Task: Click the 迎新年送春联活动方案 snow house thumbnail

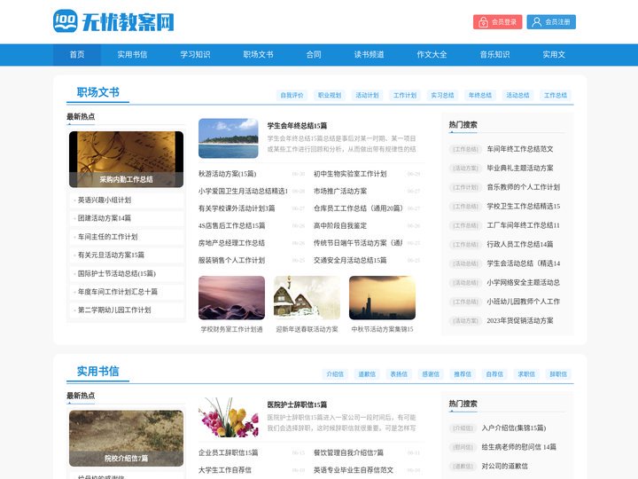Action: 307,298
